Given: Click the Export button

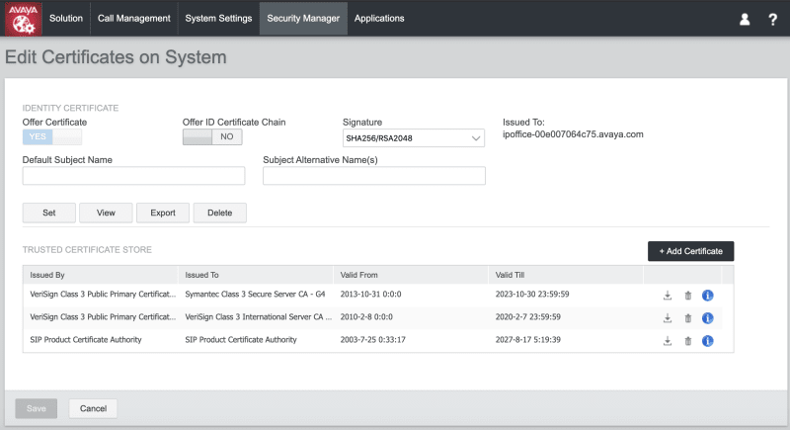Looking at the screenshot, I should point(163,213).
